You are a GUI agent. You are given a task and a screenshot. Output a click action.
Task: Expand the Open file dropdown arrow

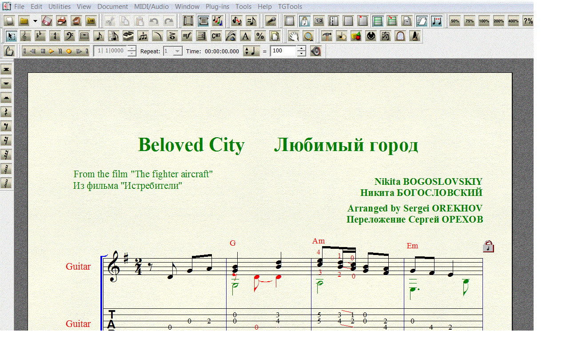click(35, 21)
